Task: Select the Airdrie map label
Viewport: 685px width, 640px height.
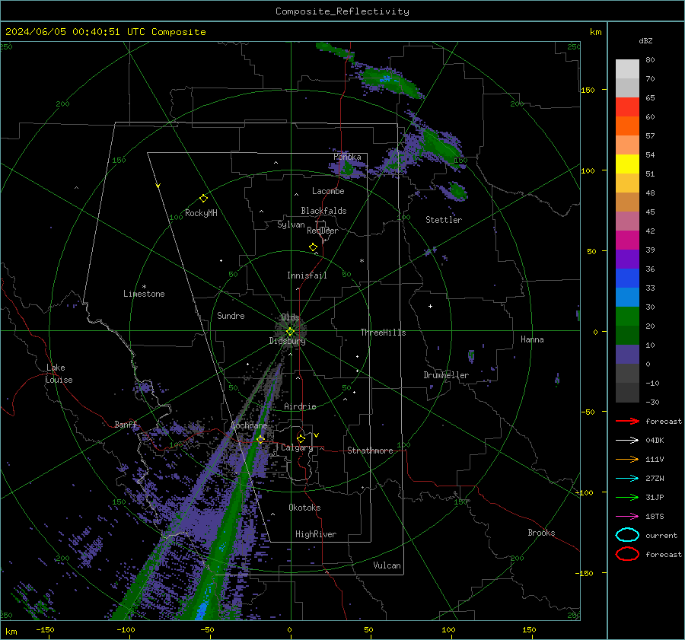Action: point(300,406)
